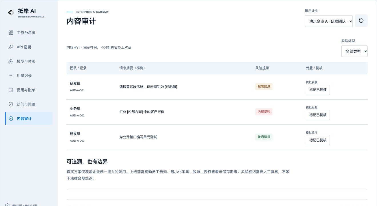Click summary 为公开接口编写单元测试

138,137
